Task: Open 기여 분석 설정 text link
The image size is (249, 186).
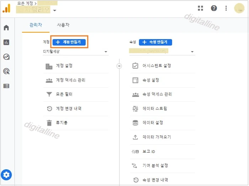Action: [x=155, y=165]
